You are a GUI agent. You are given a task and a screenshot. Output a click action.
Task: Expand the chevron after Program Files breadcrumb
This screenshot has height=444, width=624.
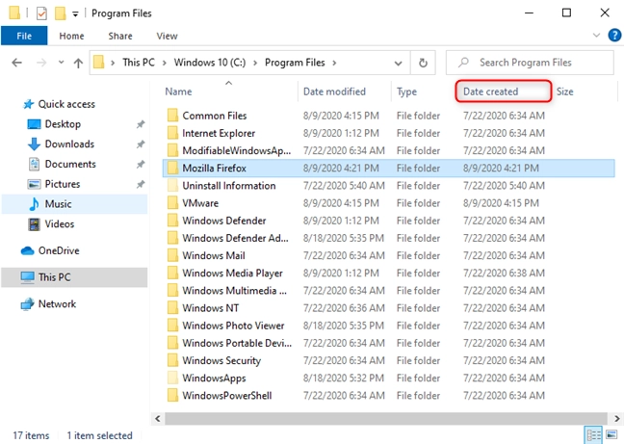(334, 63)
